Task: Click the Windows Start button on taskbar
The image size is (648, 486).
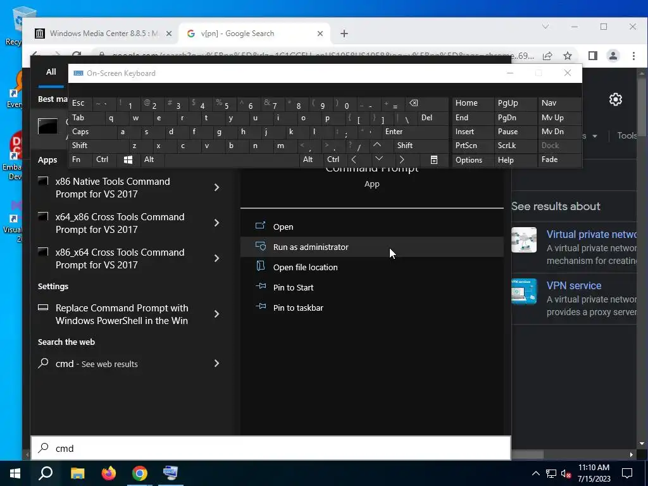Action: (15, 473)
